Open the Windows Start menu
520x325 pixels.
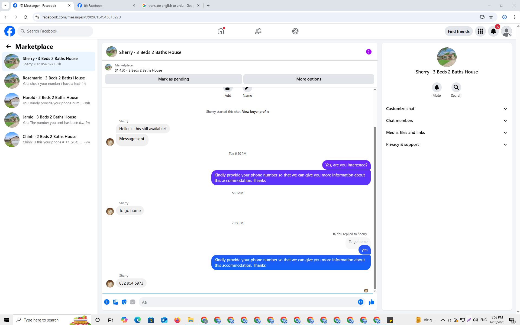point(7,320)
